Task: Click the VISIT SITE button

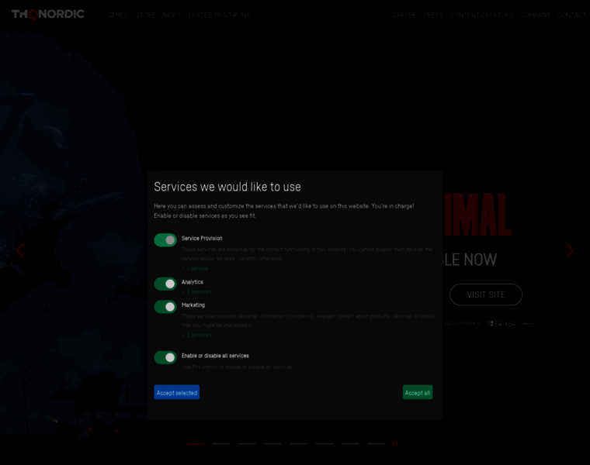Action: [486, 294]
